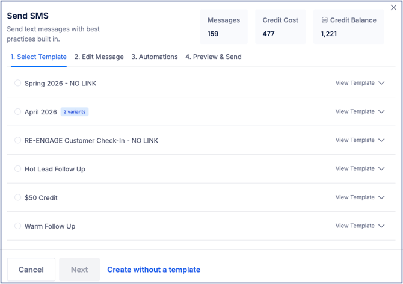Screen dimensions: 403x284
Task: Select the Hot Lead Follow Up radio button
Action: [x=17, y=168]
